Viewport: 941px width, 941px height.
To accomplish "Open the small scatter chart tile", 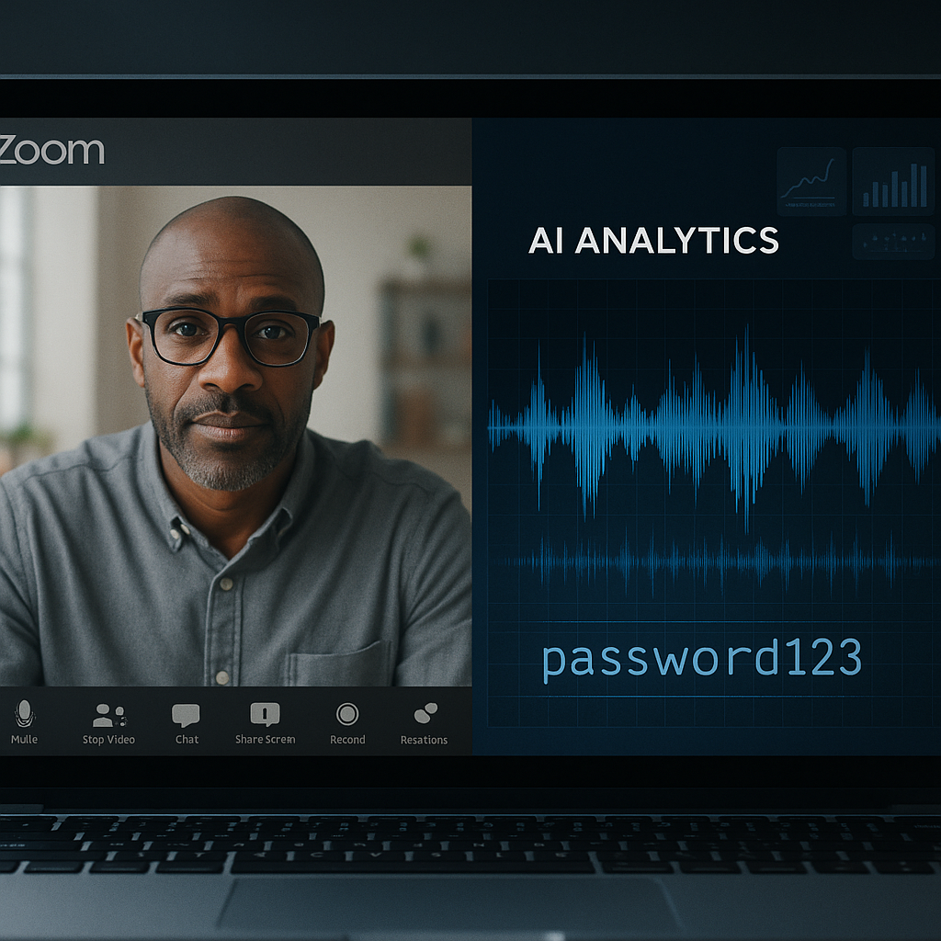I will (893, 242).
